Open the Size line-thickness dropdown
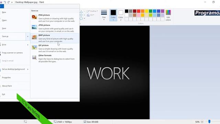This screenshot has width=220, height=124. pyautogui.click(x=104, y=15)
